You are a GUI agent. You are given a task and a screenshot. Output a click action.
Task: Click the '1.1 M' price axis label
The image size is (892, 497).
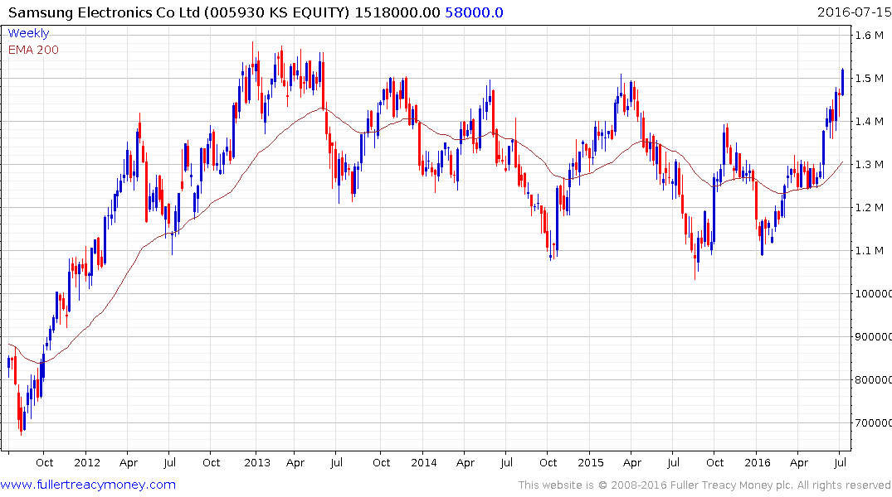click(x=870, y=250)
